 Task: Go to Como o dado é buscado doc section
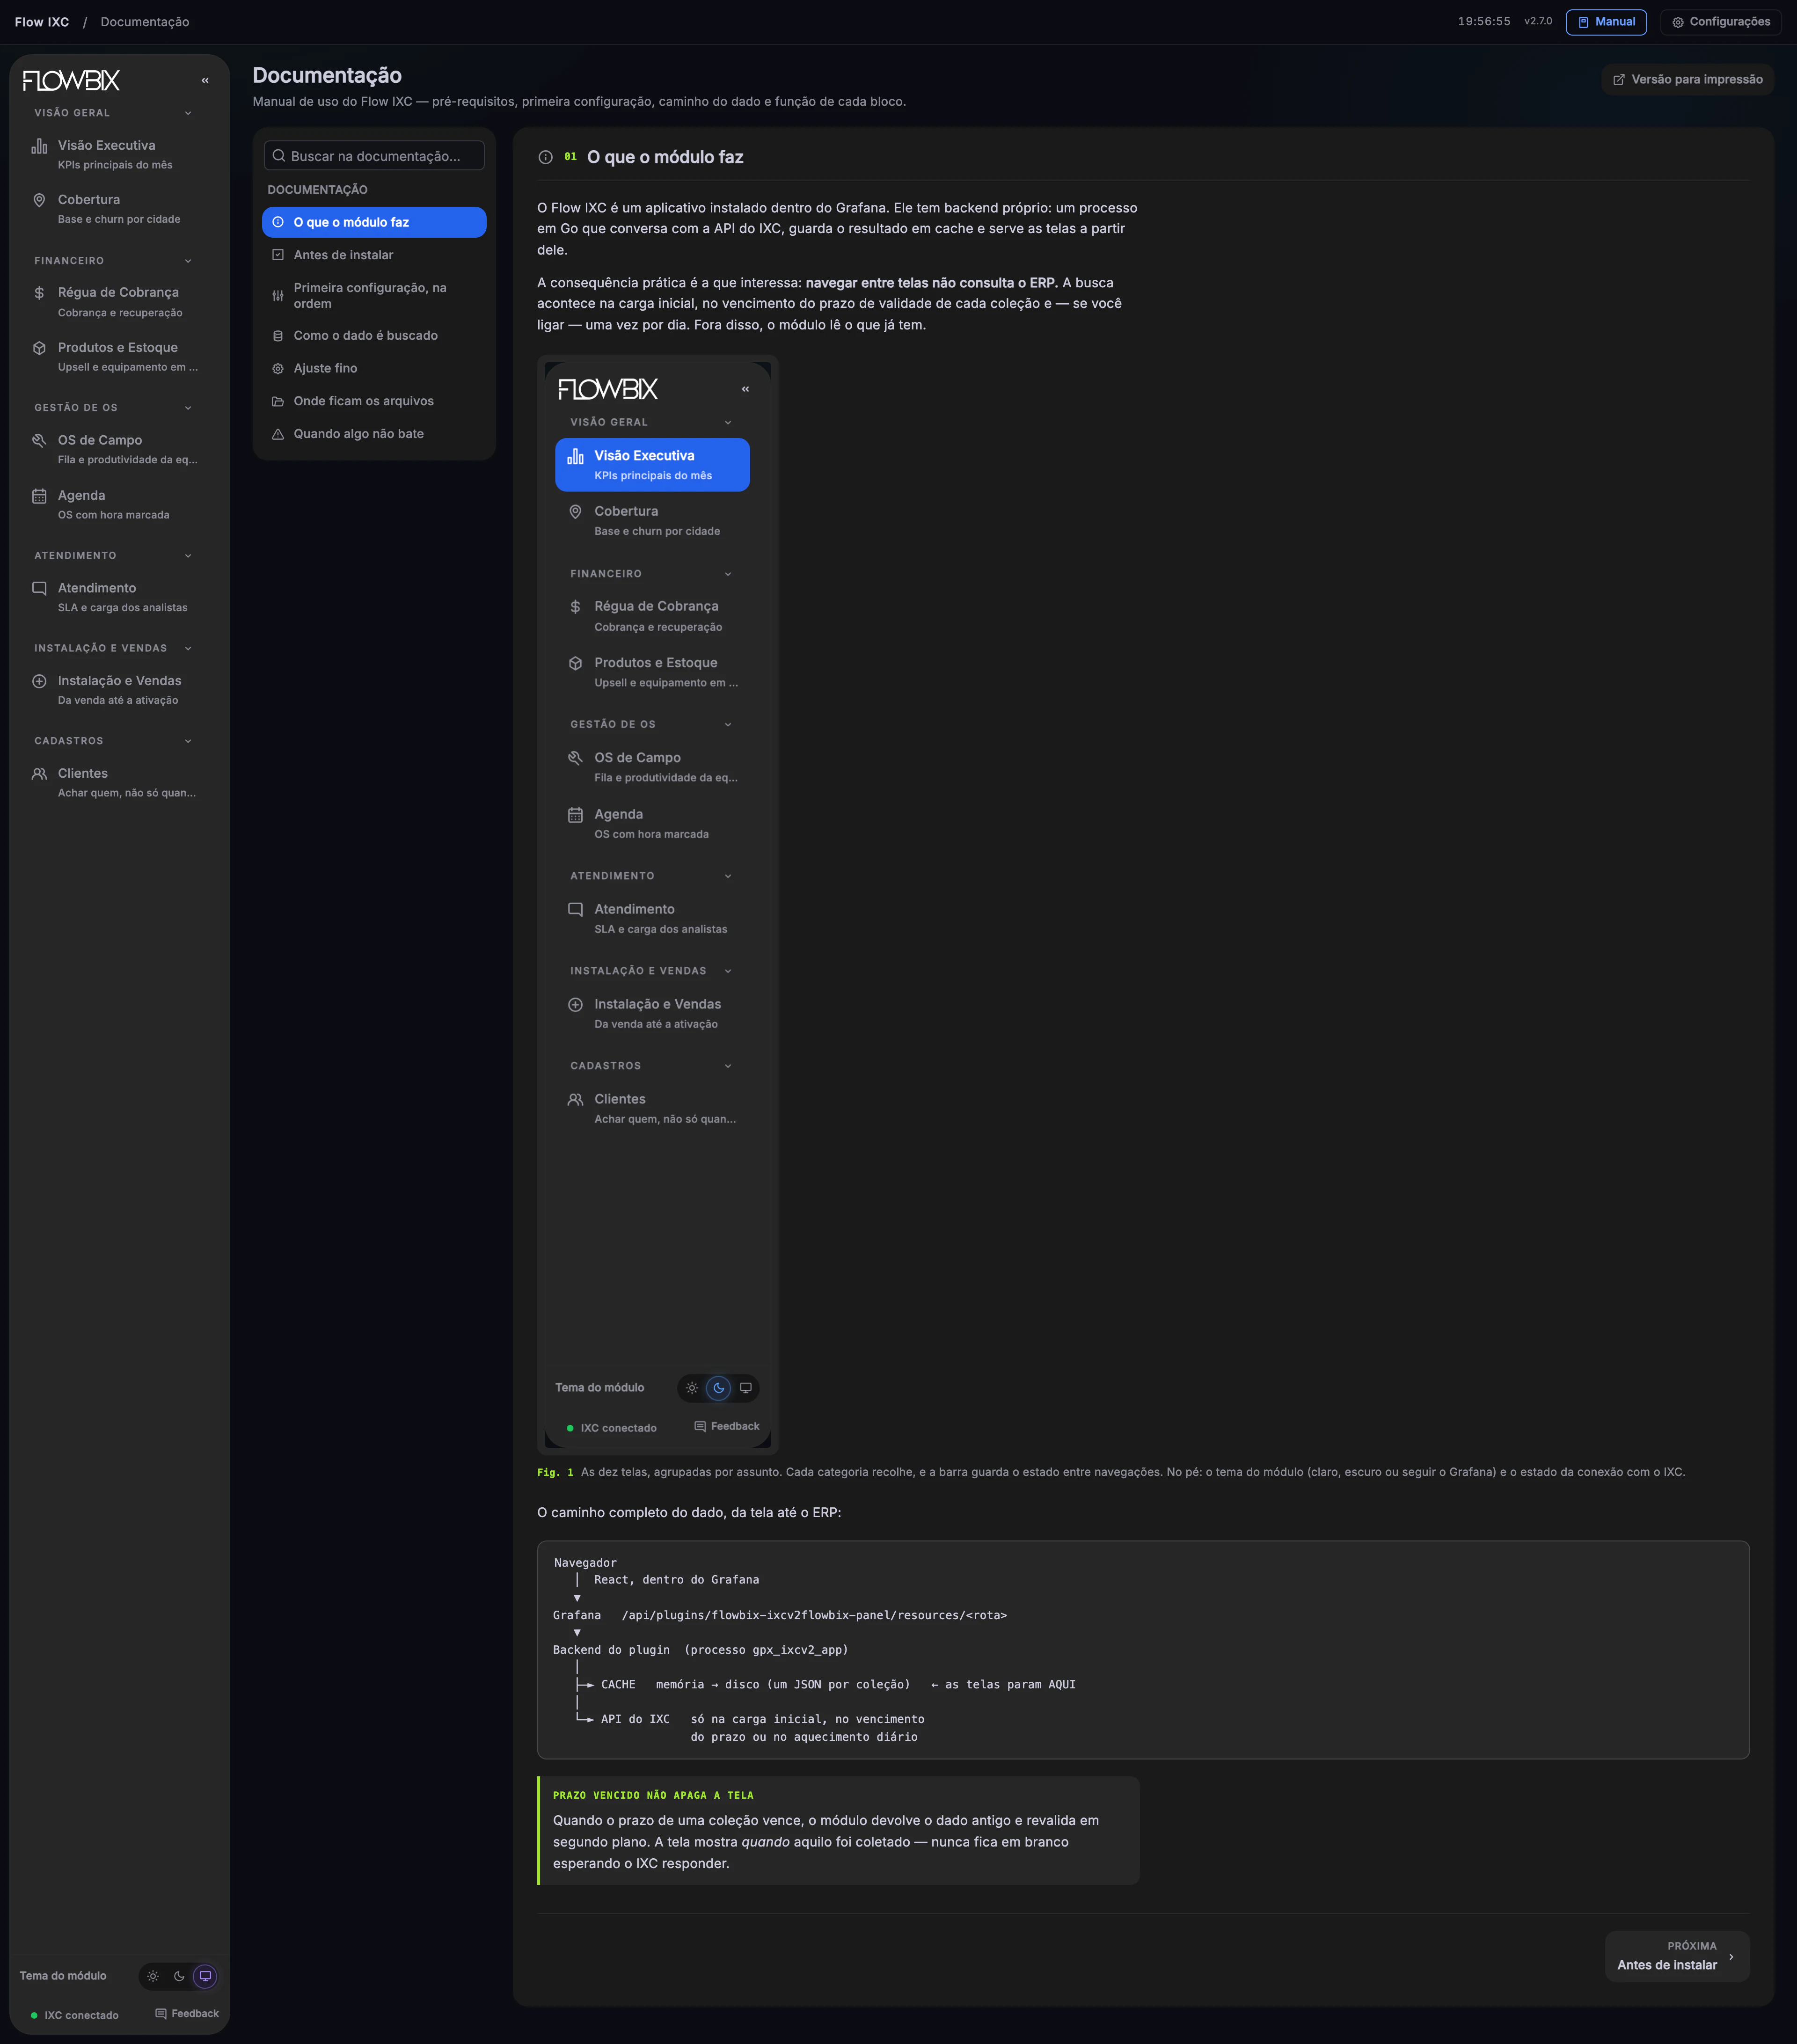pyautogui.click(x=374, y=336)
